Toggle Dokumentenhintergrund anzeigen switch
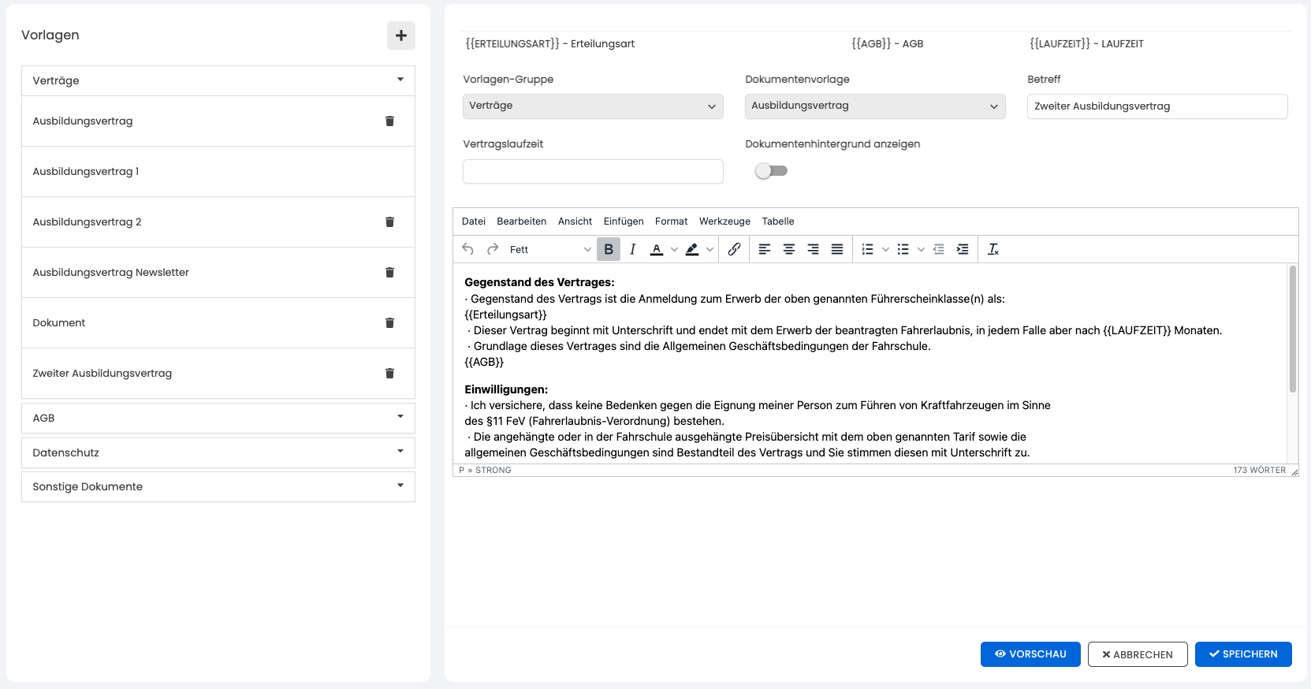This screenshot has height=689, width=1311. (771, 171)
